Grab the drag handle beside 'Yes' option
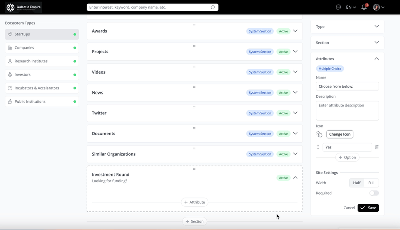 tap(318, 147)
